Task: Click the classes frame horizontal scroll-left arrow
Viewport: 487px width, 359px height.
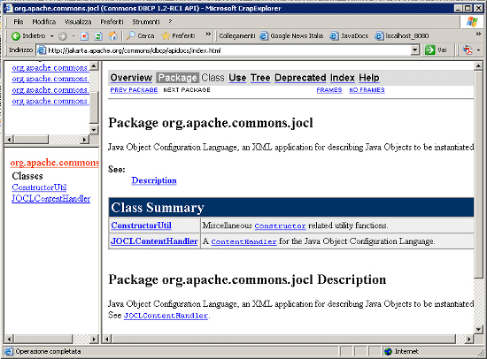Action: click(10, 340)
